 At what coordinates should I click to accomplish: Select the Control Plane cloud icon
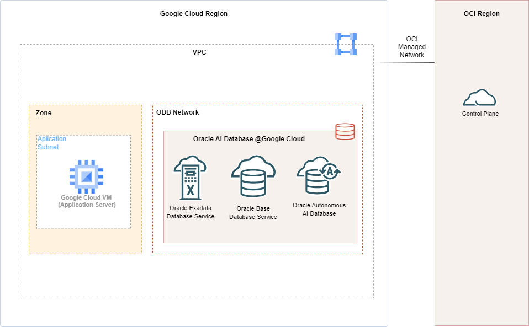479,99
